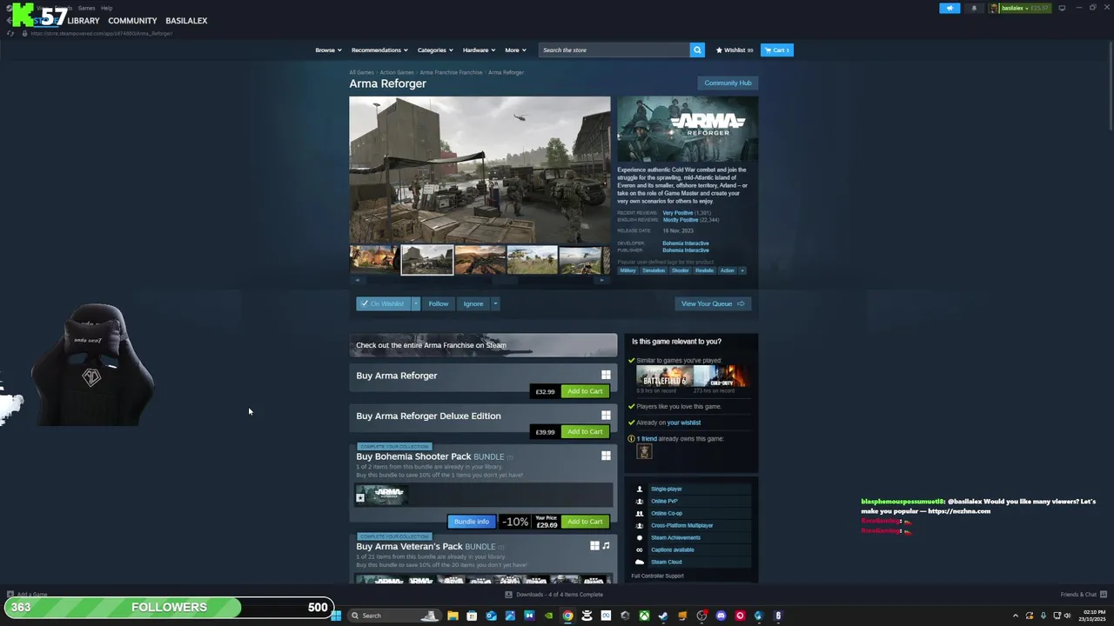Image resolution: width=1114 pixels, height=626 pixels.
Task: Click the Military tag
Action: click(x=627, y=270)
